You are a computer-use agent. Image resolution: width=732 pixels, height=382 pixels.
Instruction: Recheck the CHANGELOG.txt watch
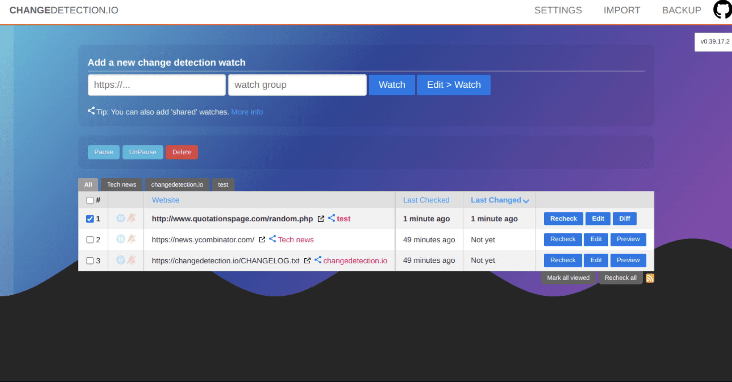coord(563,260)
